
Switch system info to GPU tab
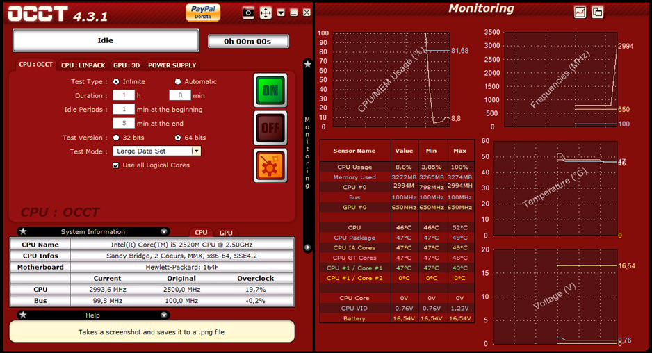pyautogui.click(x=226, y=233)
